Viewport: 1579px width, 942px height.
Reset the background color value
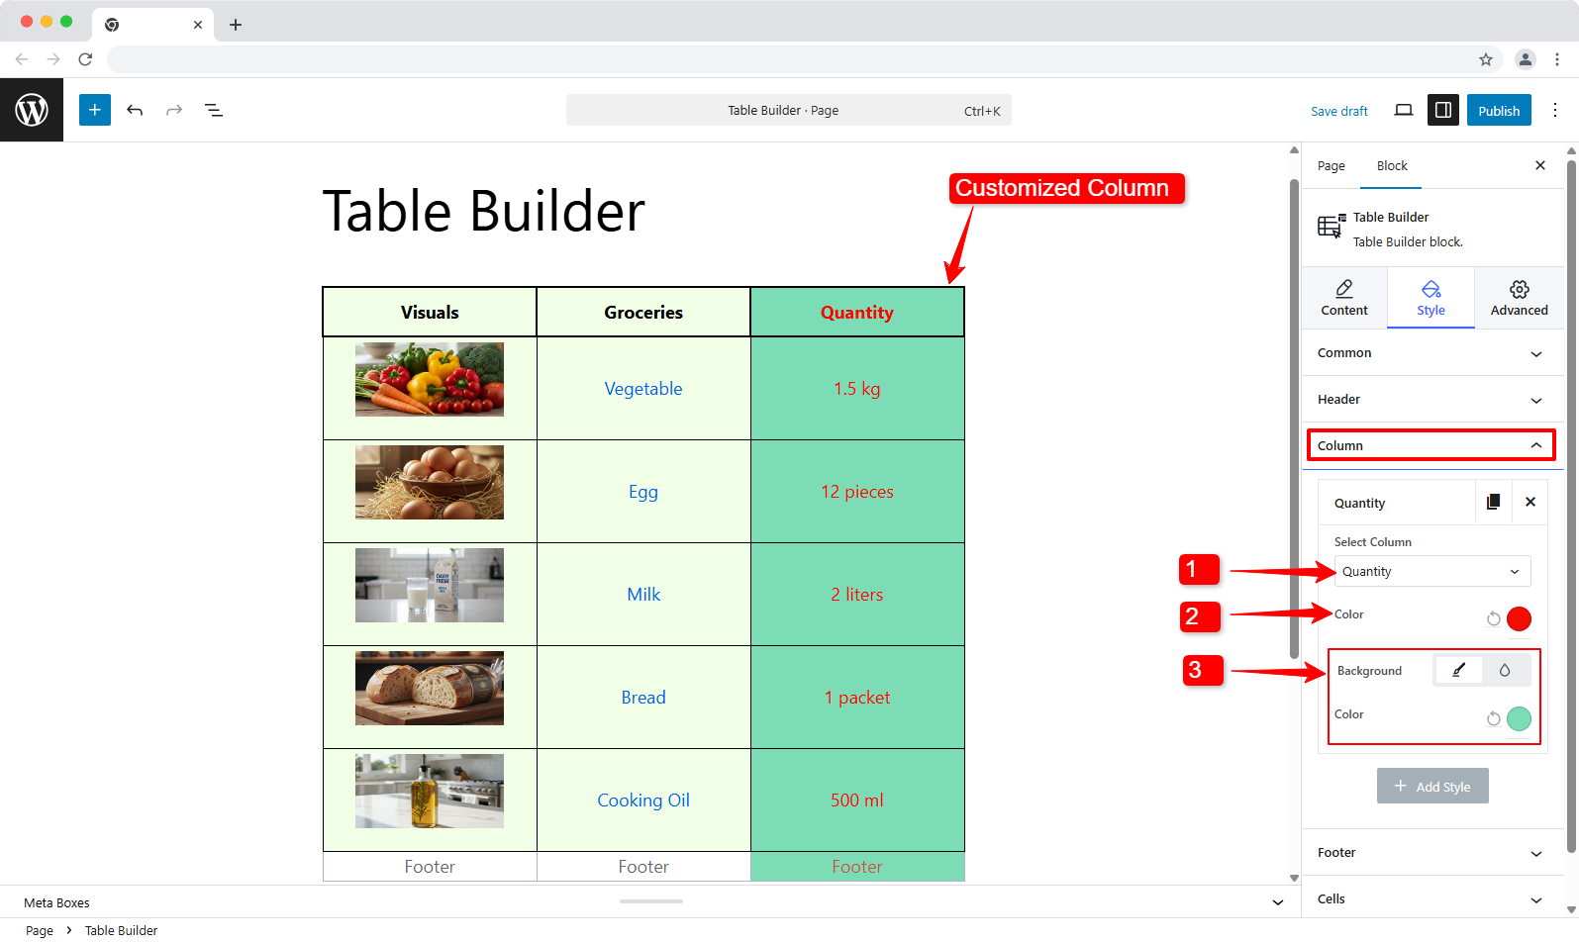click(1494, 719)
